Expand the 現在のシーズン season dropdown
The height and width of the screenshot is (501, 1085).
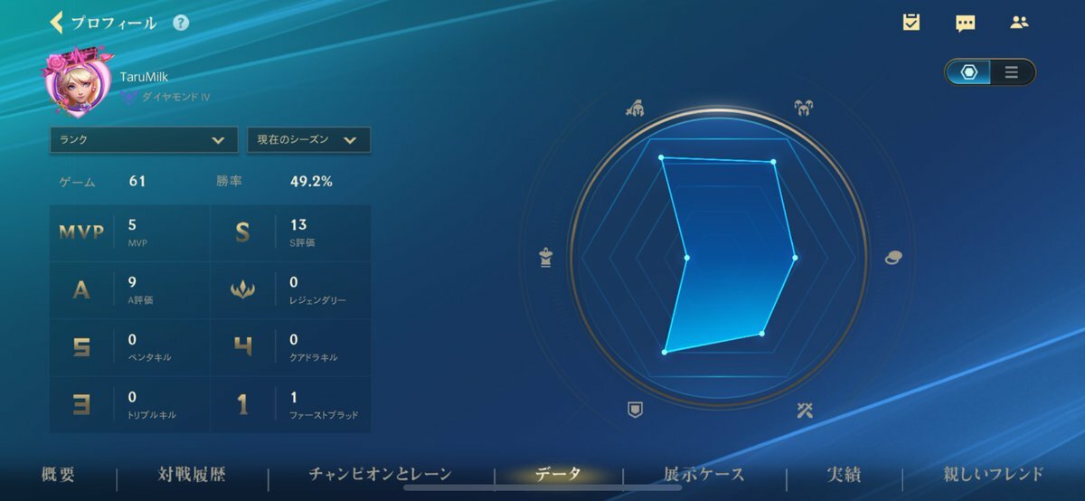[308, 140]
